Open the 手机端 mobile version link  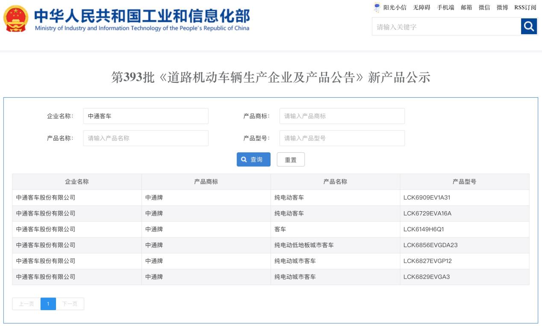445,8
